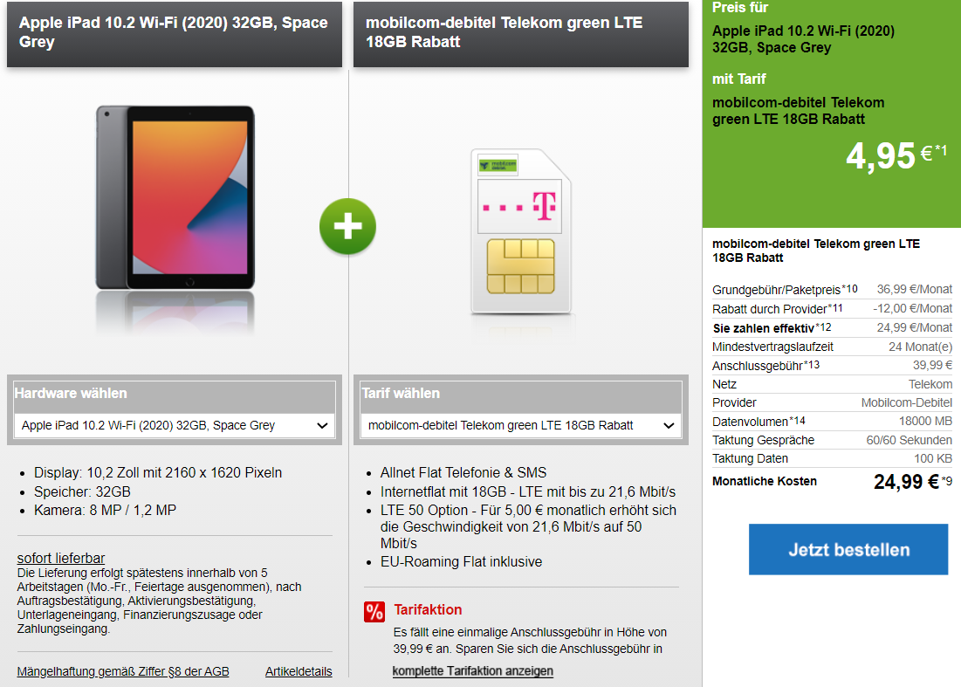Click komplette Tarifaktion anzeigen link
This screenshot has height=687, width=961.
[472, 671]
